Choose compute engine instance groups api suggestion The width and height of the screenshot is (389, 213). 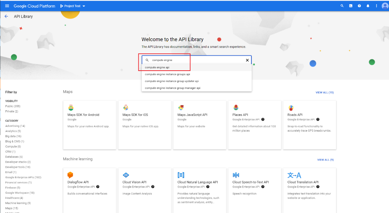tap(167, 74)
